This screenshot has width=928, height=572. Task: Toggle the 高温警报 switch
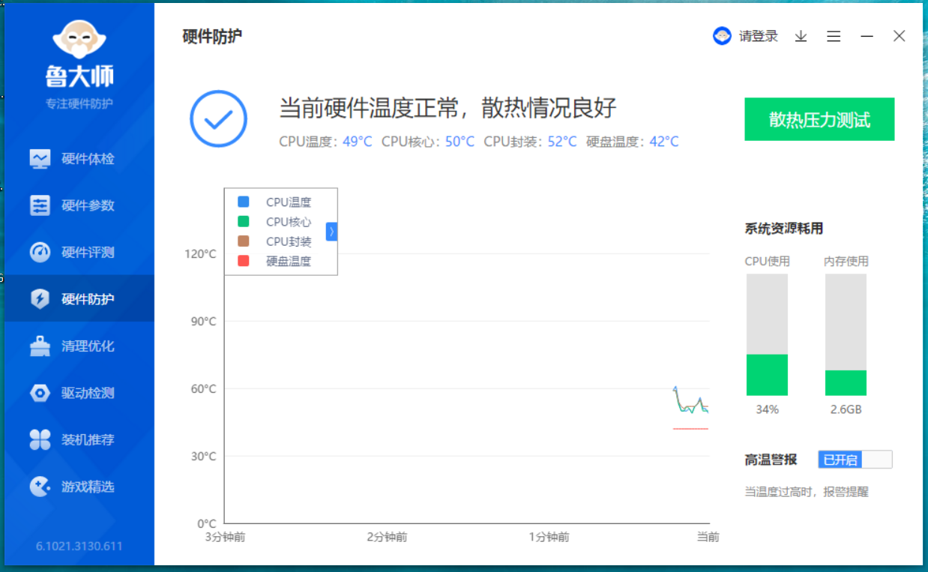pos(855,460)
